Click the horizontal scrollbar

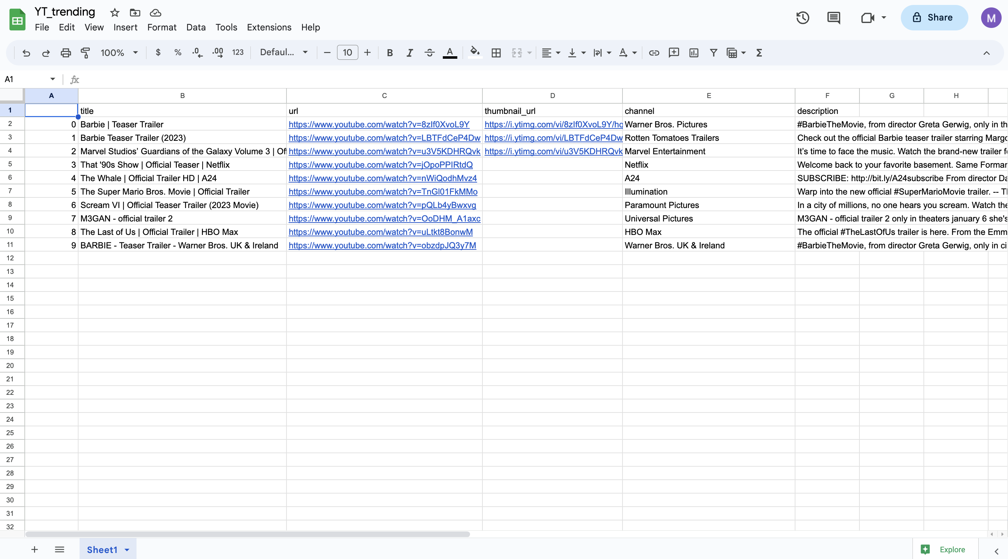tap(248, 534)
